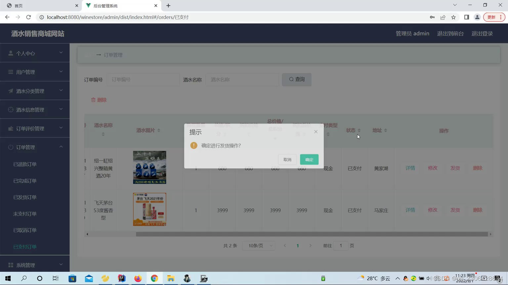This screenshot has width=508, height=285.
Task: Sort table by 地址 column arrows
Action: [386, 130]
